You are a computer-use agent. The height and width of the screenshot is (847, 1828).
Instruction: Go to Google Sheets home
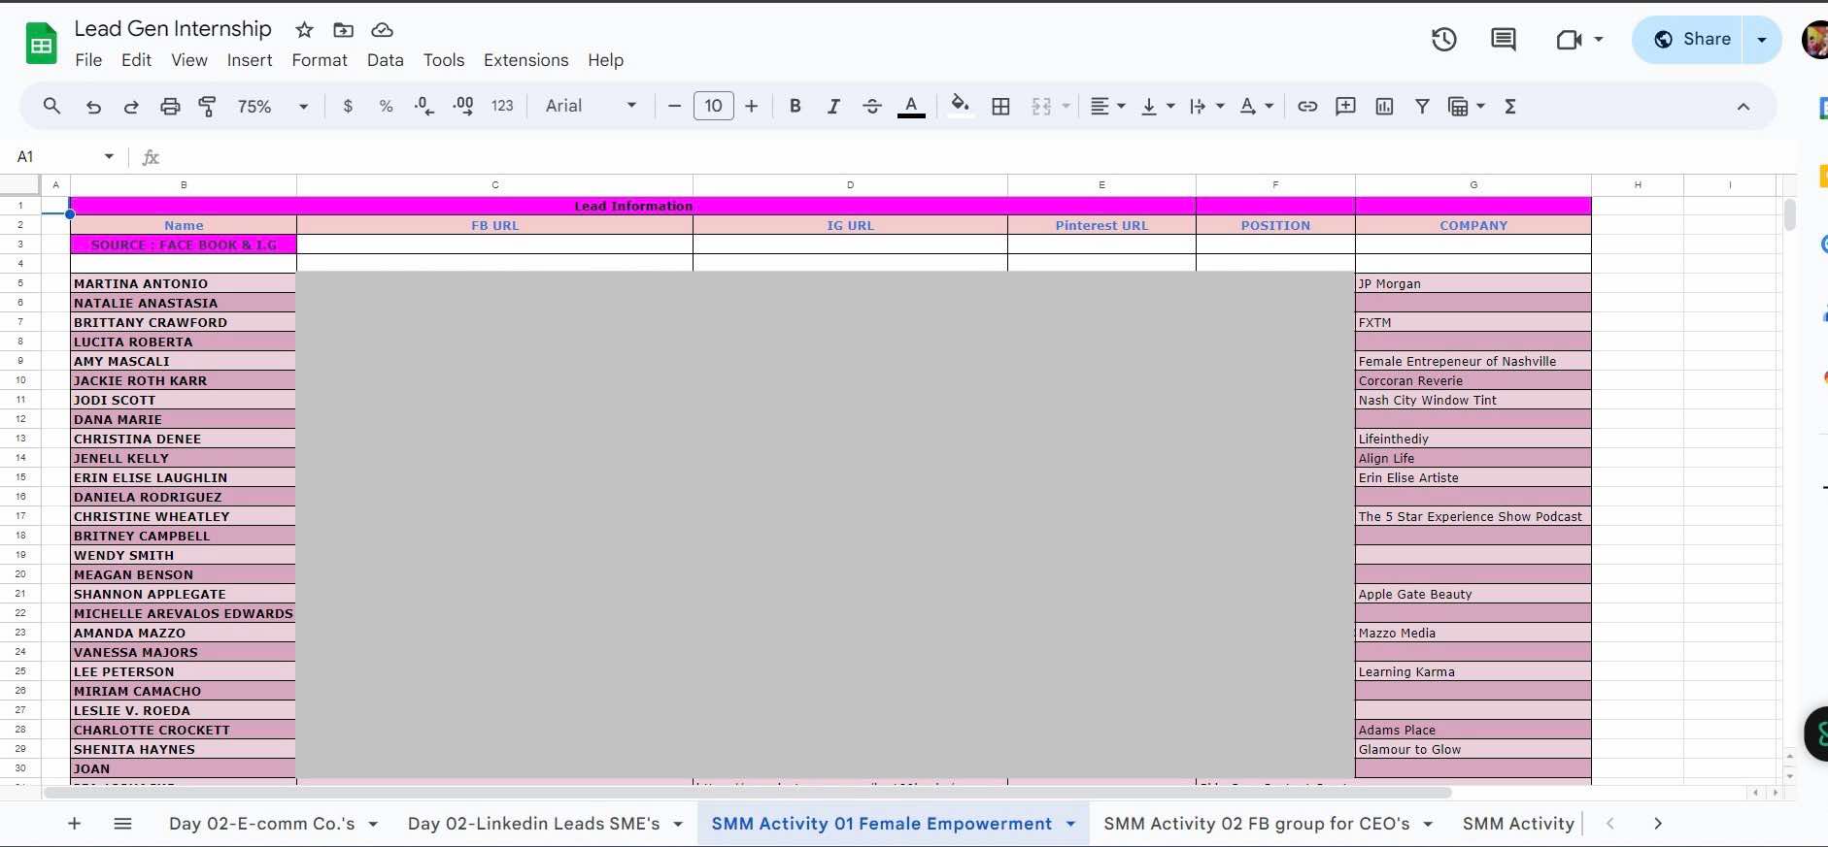pos(41,44)
